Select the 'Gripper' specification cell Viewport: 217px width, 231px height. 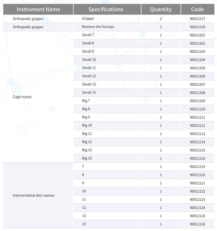click(x=88, y=19)
